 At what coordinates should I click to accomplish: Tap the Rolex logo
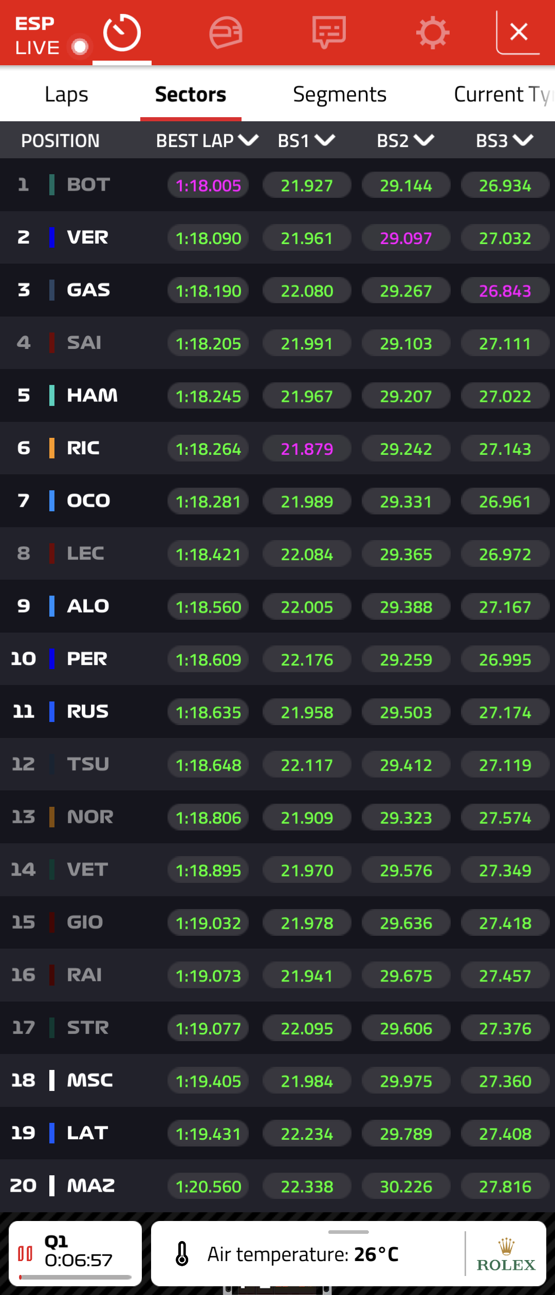pyautogui.click(x=506, y=1254)
